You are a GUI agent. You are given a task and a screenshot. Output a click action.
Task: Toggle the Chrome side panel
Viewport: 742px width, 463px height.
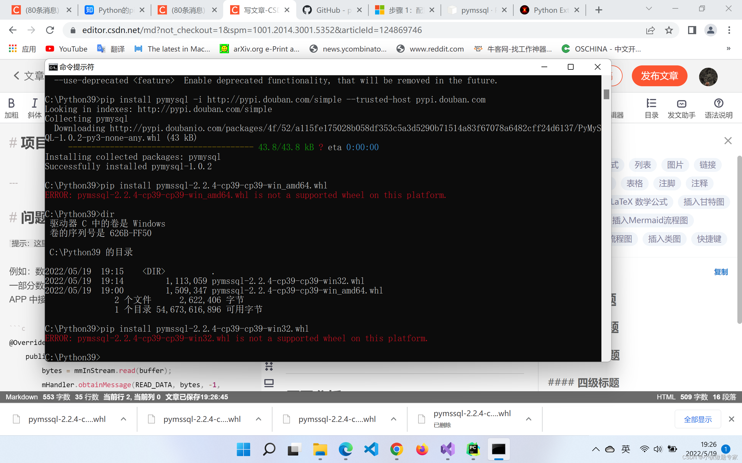coord(692,30)
